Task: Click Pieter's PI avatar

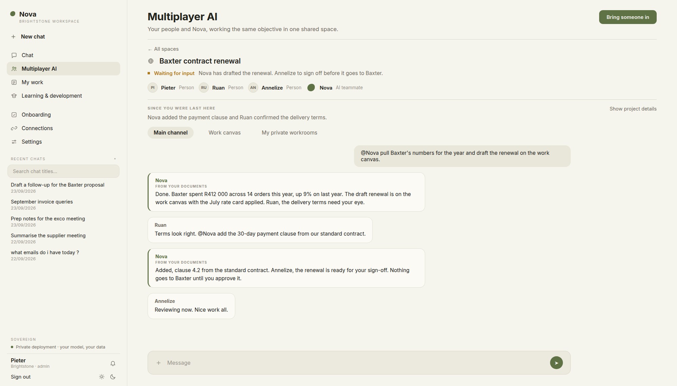Action: pos(153,88)
